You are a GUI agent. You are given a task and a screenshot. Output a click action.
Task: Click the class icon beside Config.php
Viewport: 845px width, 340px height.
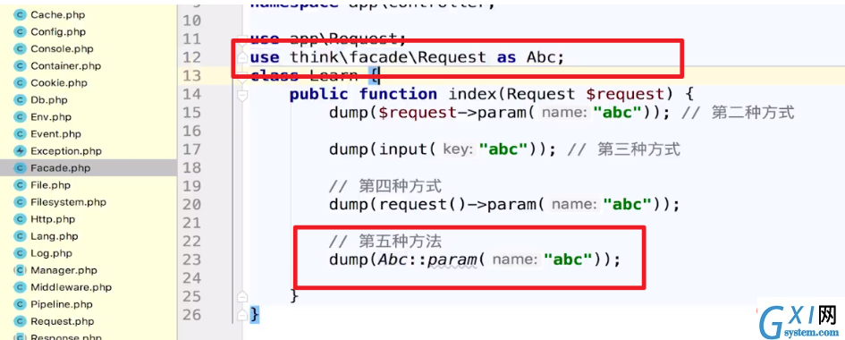pyautogui.click(x=20, y=32)
